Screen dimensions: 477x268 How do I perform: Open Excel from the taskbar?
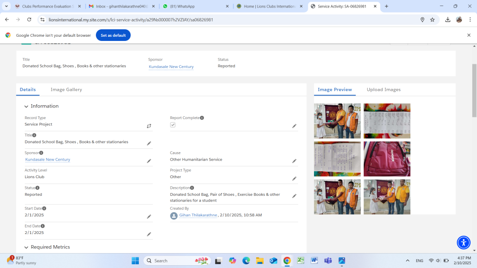click(300, 261)
